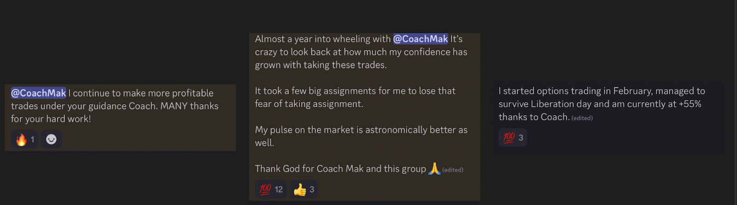Toggle the 100 reaction with 12 votes
Image resolution: width=737 pixels, height=205 pixels.
pos(271,189)
